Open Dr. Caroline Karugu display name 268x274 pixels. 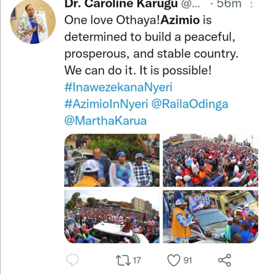(x=121, y=4)
